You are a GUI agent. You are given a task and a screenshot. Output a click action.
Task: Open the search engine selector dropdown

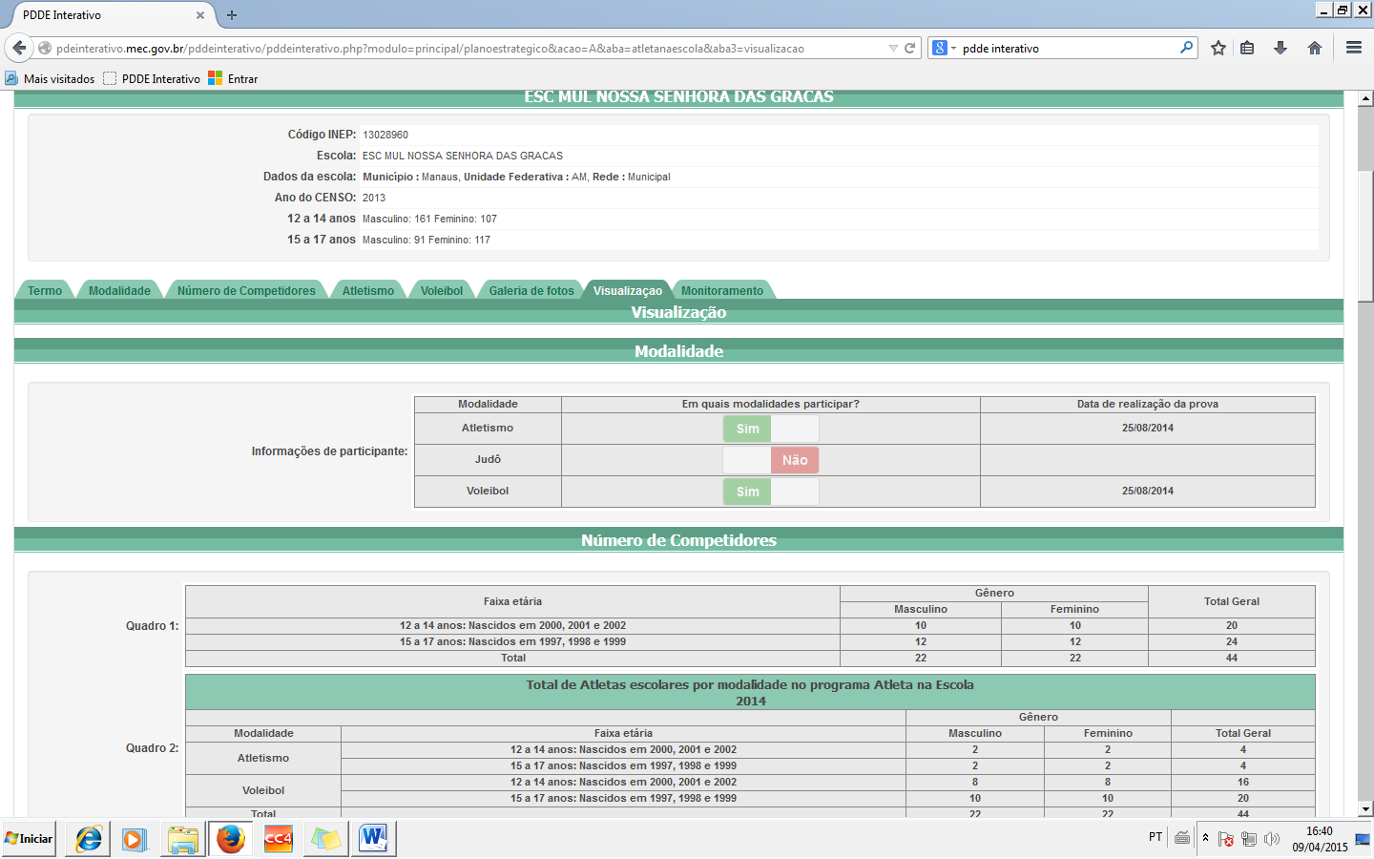tap(944, 48)
